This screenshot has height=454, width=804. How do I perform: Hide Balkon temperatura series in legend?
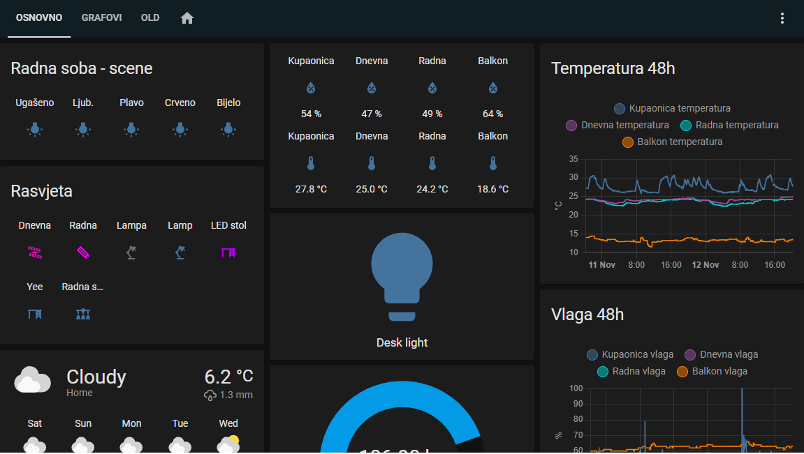click(x=672, y=142)
